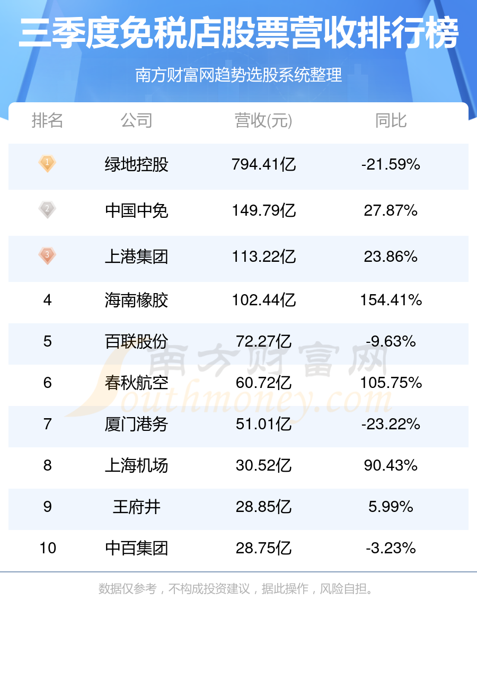Click the 154.41% year-over-year value
This screenshot has width=477, height=689.
pos(391,301)
